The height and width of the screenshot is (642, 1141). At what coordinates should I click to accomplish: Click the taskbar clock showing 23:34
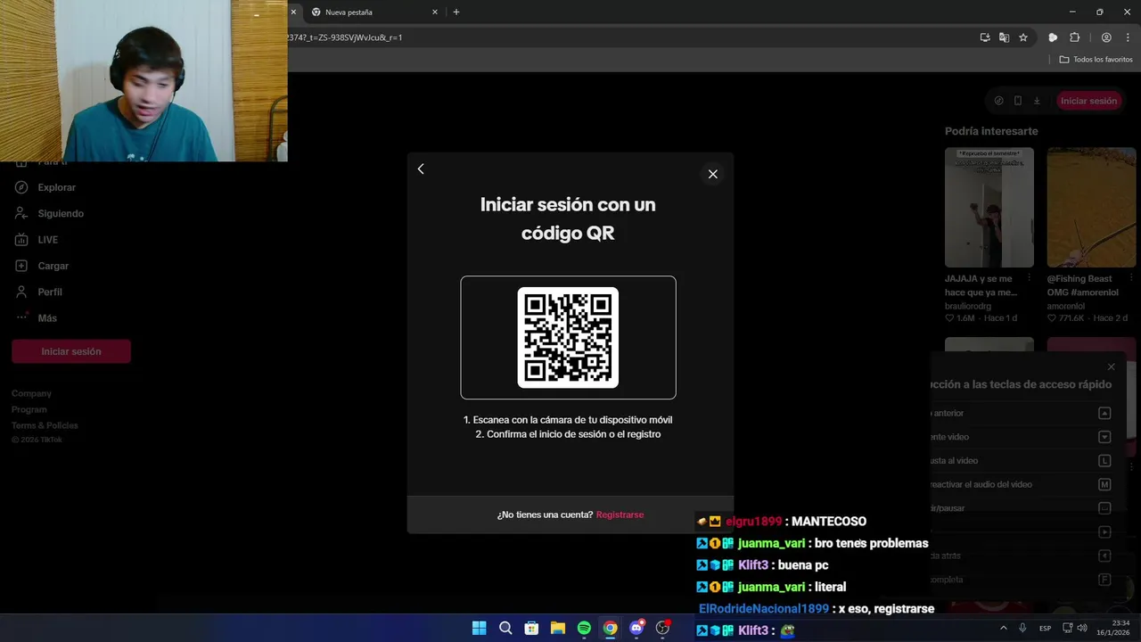click(x=1113, y=628)
